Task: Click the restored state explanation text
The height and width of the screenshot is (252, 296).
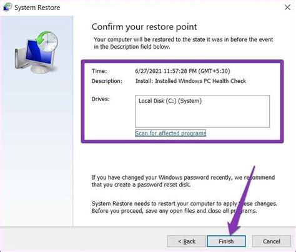Action: point(183,43)
